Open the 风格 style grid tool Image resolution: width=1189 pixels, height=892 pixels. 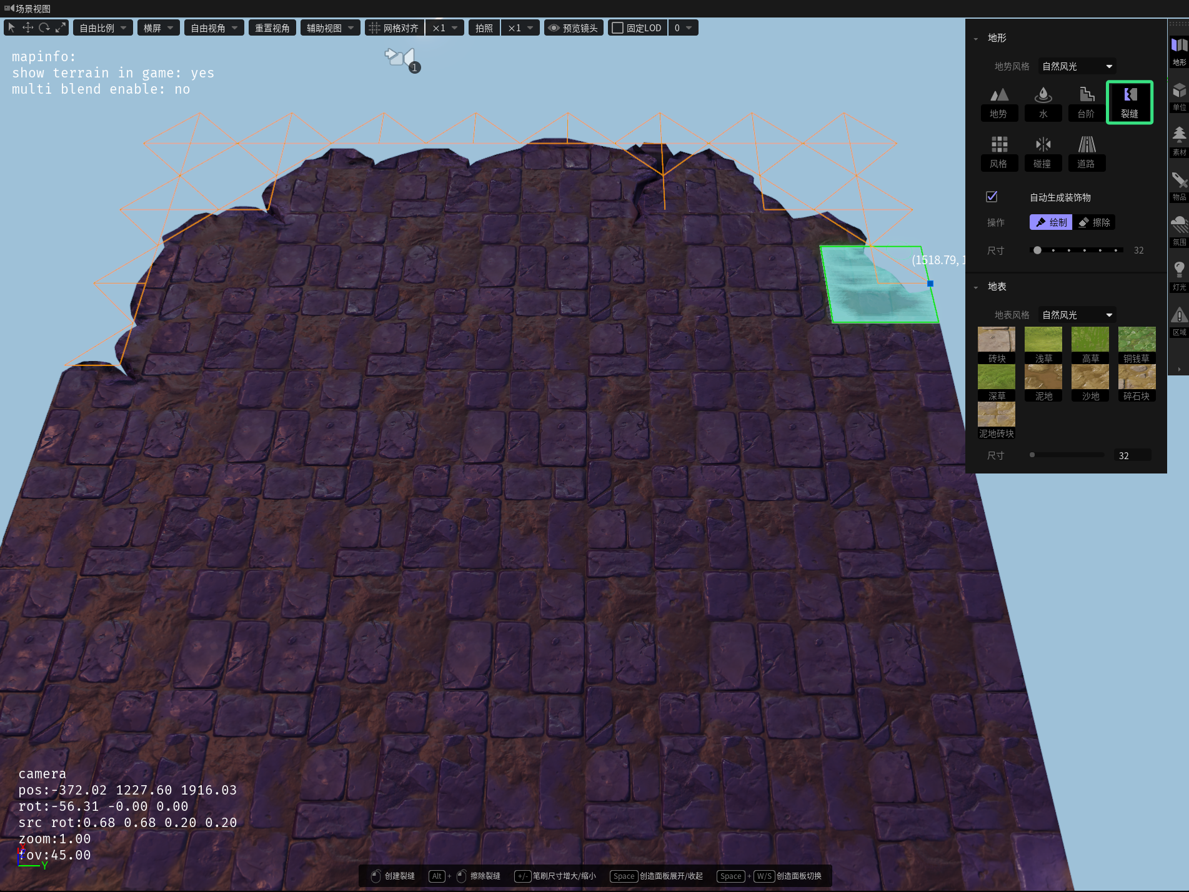point(998,153)
